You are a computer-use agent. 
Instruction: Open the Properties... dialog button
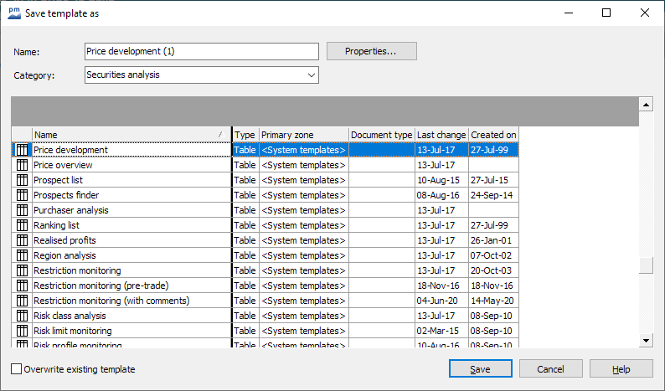(371, 51)
